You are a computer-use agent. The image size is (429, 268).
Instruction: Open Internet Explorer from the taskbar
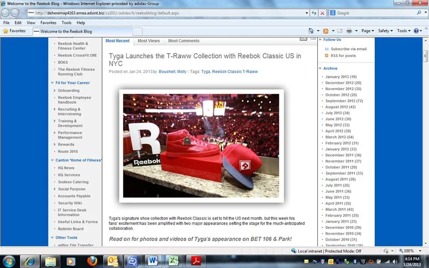click(30, 261)
